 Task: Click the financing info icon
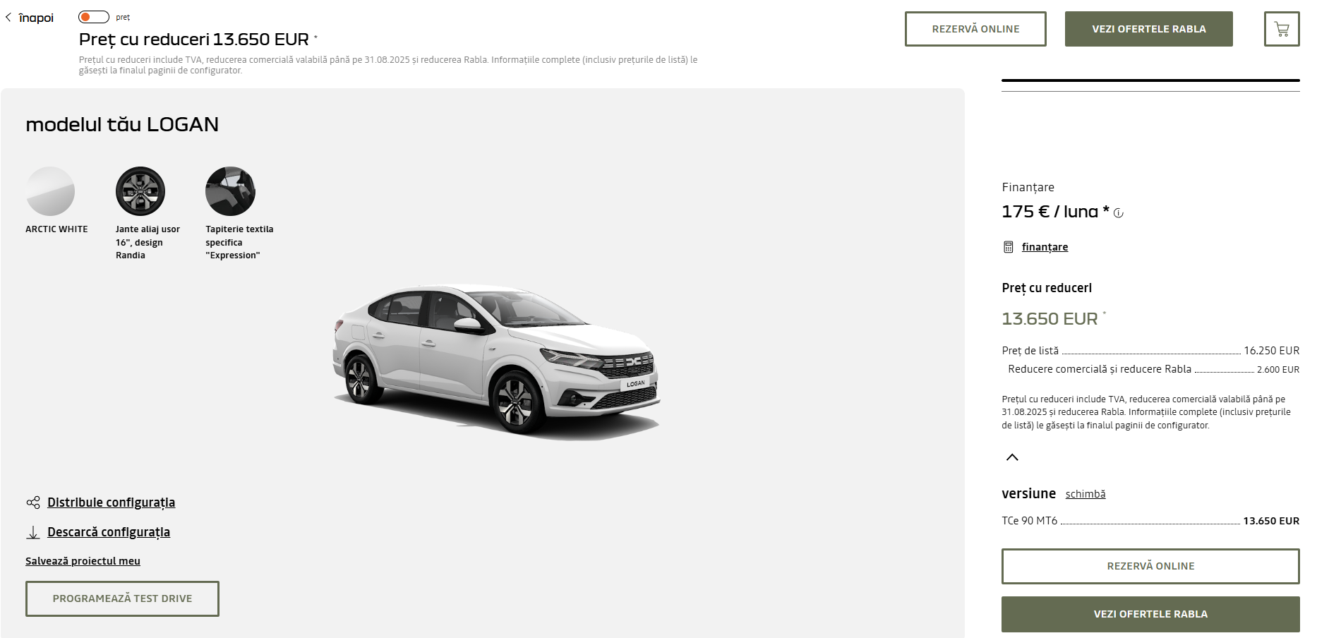click(1119, 213)
